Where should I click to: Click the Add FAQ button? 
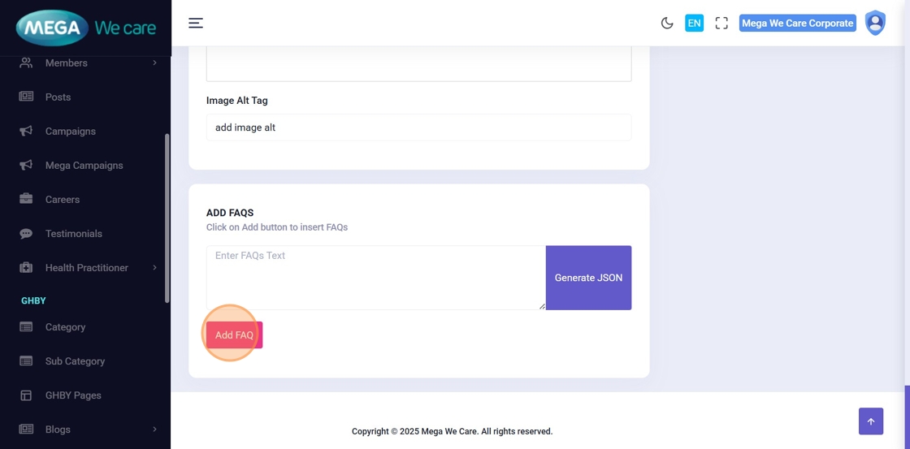234,335
